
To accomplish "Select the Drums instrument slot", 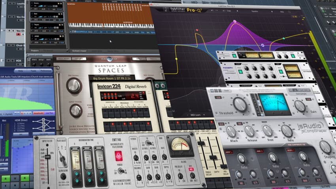I will click(47, 6).
